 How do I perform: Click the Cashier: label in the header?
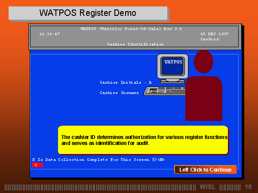click(x=210, y=39)
